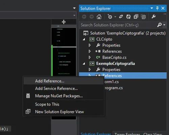Image resolution: width=169 pixels, height=135 pixels.
Task: Expand Properties under ExemploCriptografia
Action: [x=90, y=70]
